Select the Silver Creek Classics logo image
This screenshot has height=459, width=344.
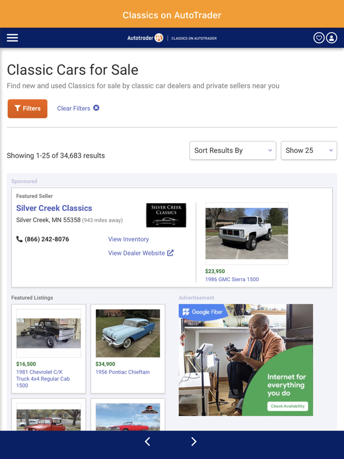point(166,215)
